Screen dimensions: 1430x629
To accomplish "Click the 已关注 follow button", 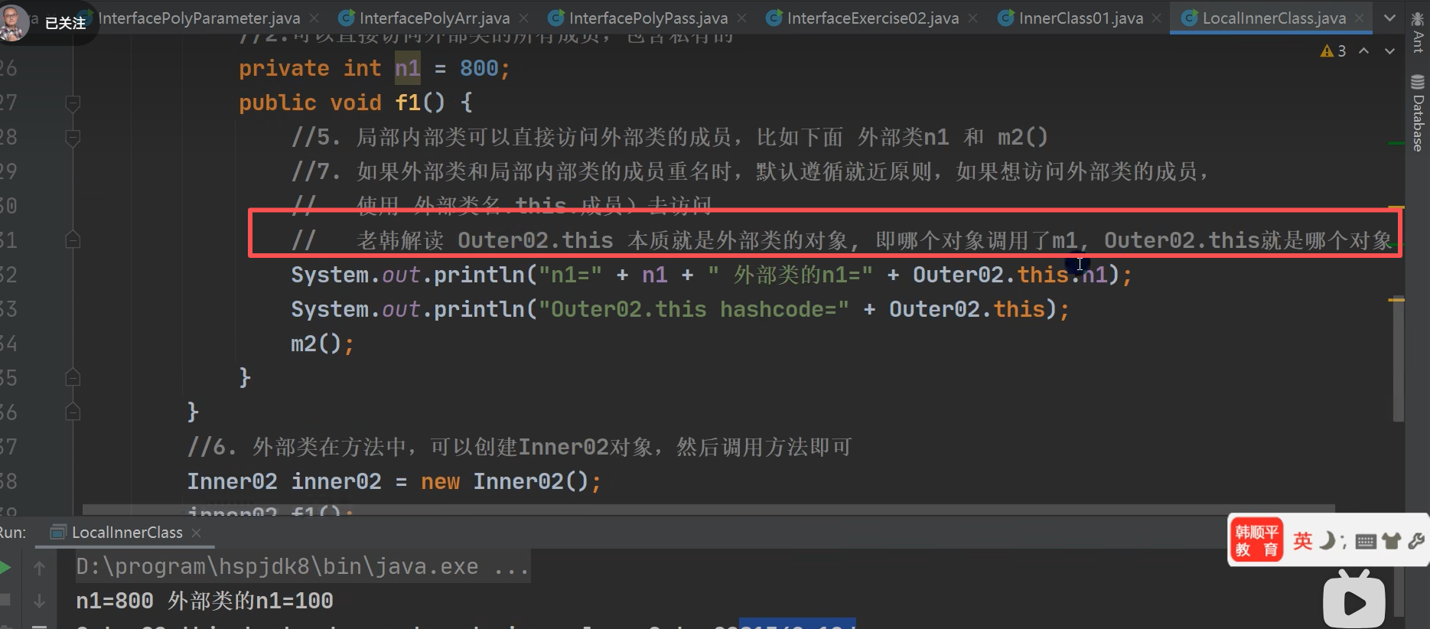I will click(x=65, y=24).
